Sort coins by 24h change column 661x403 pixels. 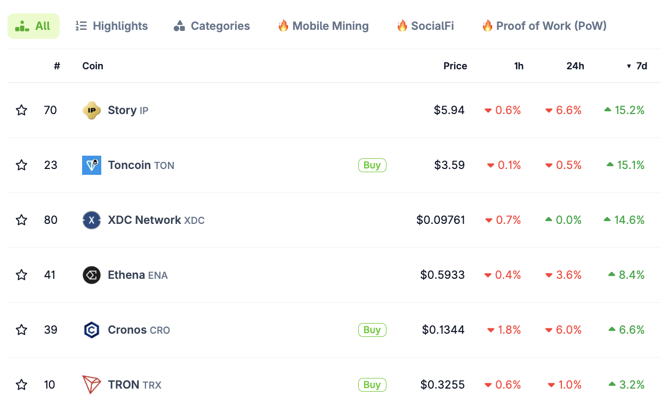click(x=575, y=66)
